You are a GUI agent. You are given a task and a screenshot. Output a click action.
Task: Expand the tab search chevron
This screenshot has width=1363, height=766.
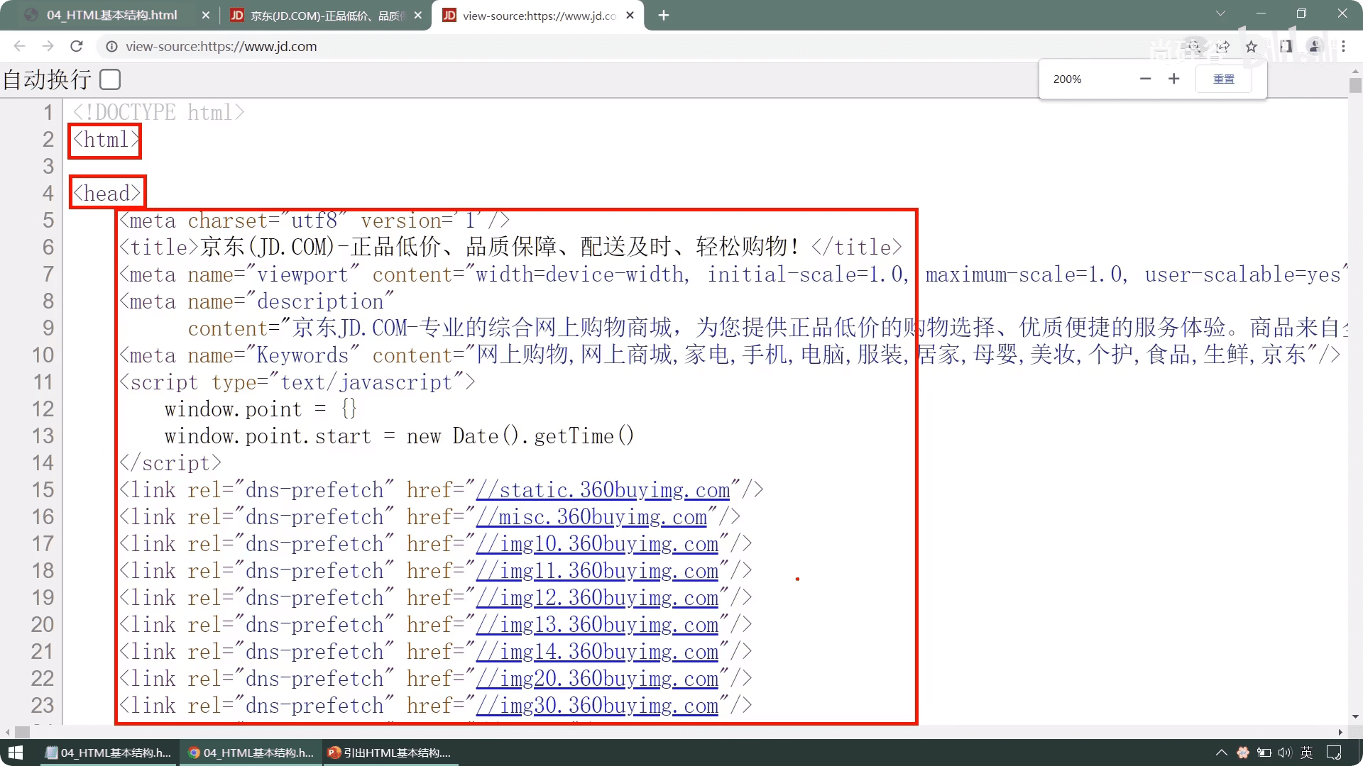pos(1220,14)
